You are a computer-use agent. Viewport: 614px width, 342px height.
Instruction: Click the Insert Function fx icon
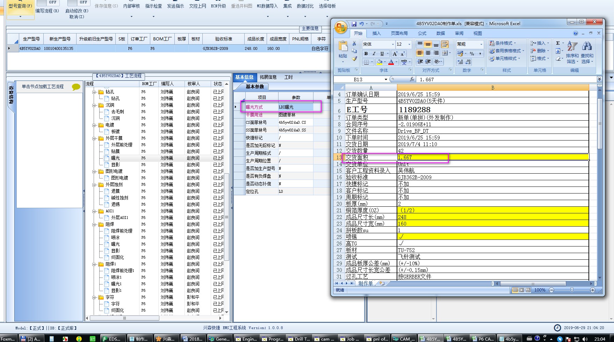point(412,79)
